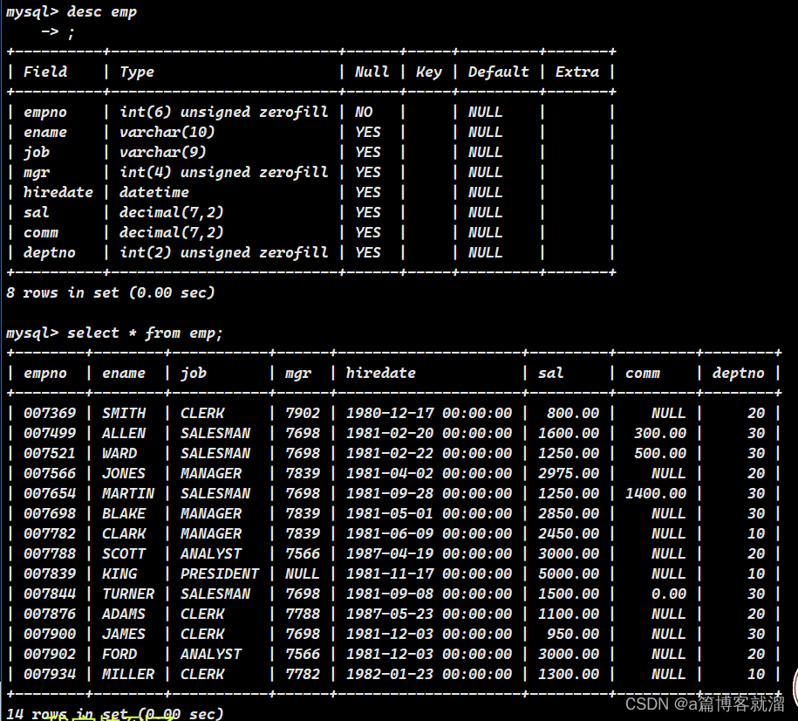Click the 'sal' column header in result table
Screen dimensions: 798x721
[550, 373]
